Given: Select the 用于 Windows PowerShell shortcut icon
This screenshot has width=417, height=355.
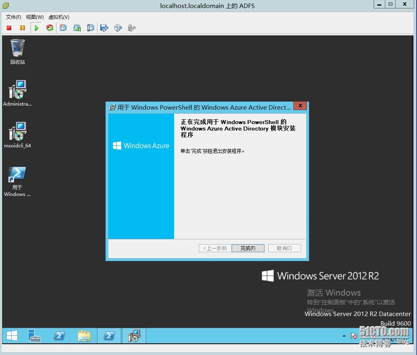Looking at the screenshot, I should pyautogui.click(x=17, y=182).
